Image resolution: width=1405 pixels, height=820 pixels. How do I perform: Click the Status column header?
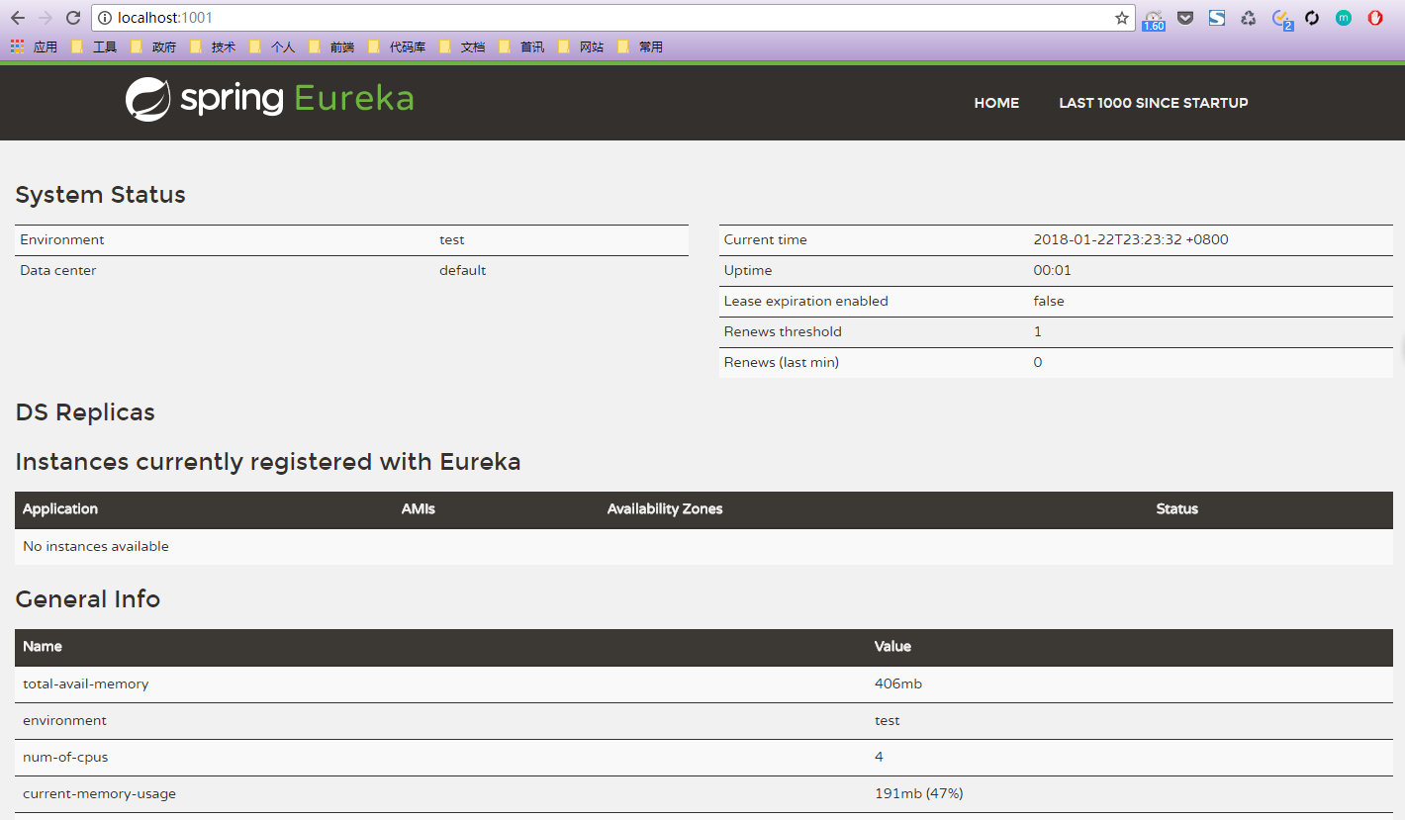coord(1177,509)
